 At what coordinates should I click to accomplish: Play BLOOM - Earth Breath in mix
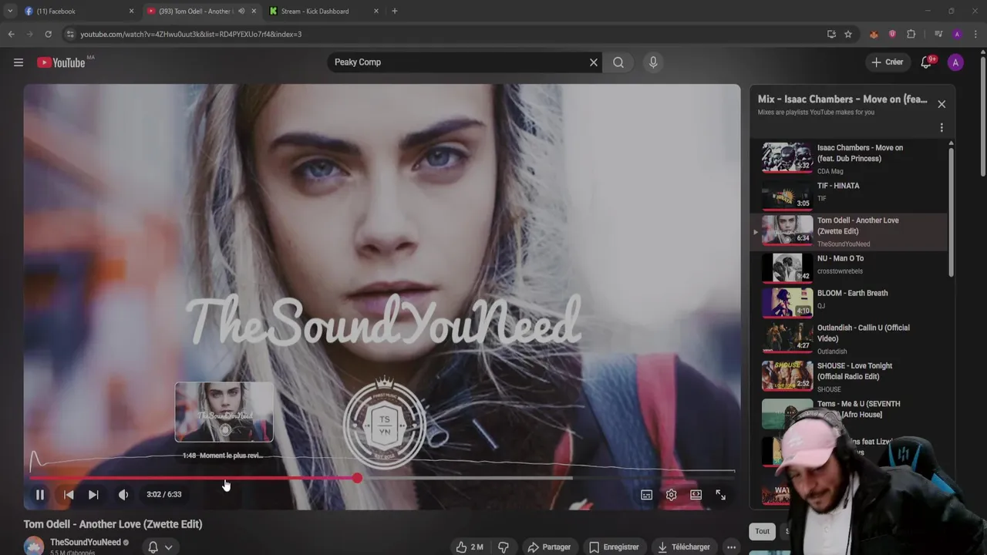pyautogui.click(x=848, y=301)
